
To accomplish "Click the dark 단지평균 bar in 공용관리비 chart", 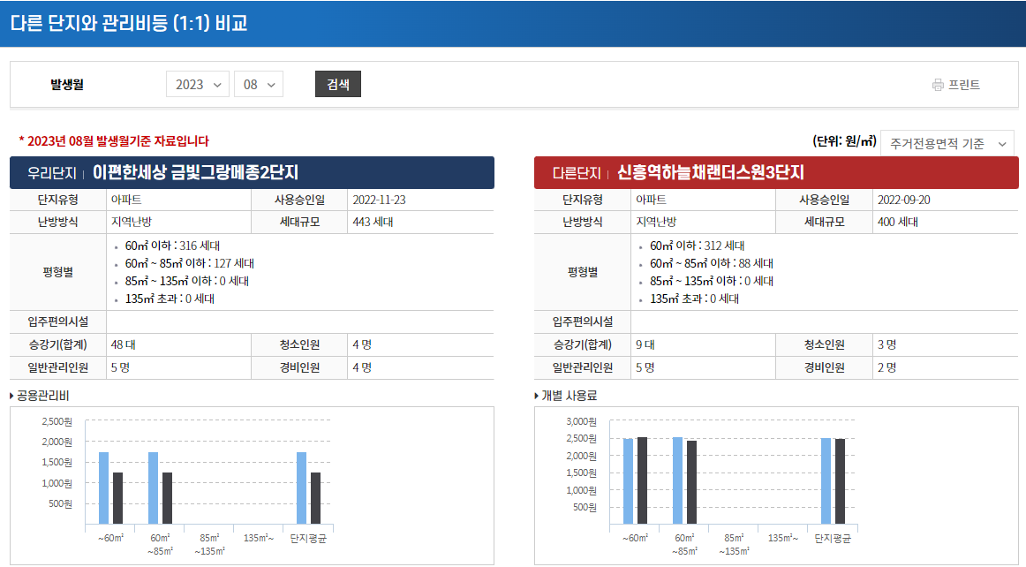I will coord(315,498).
